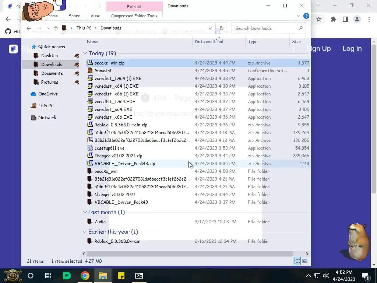The height and width of the screenshot is (283, 377).
Task: Click the refresh button in address bar
Action: click(x=221, y=28)
